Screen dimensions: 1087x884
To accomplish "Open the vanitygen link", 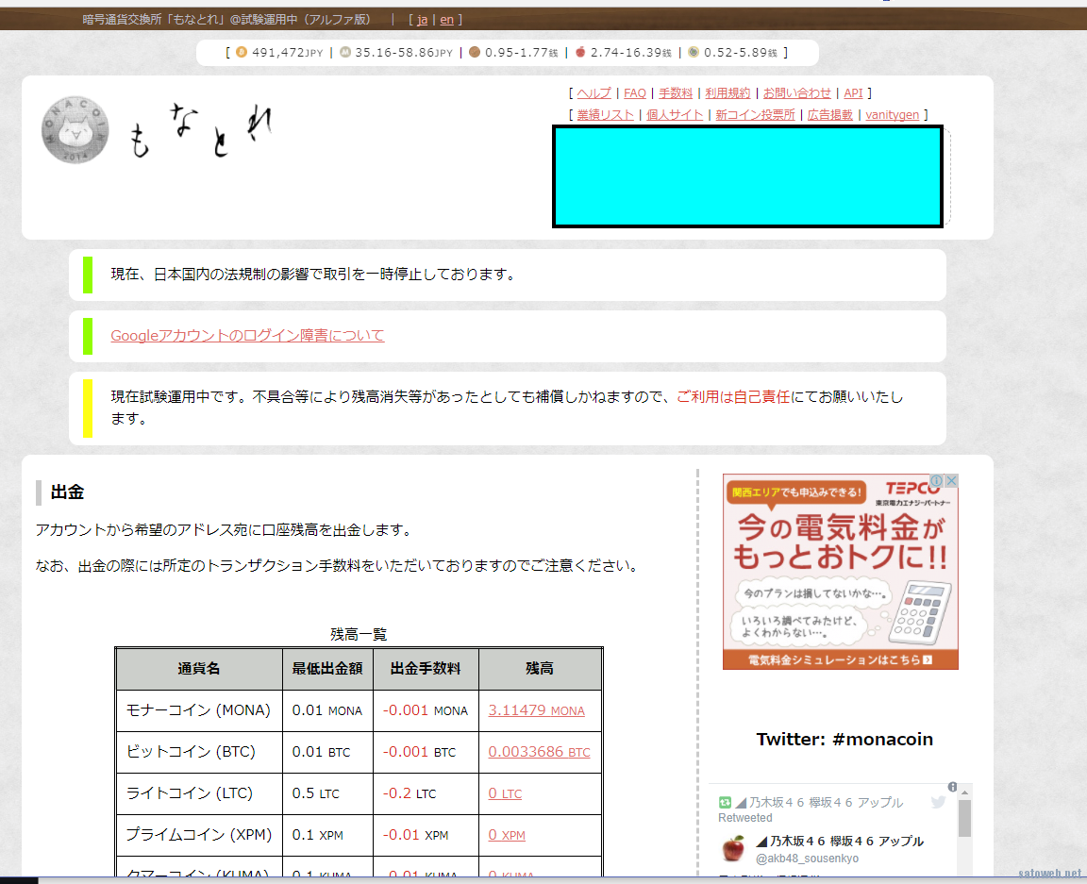I will coord(892,115).
